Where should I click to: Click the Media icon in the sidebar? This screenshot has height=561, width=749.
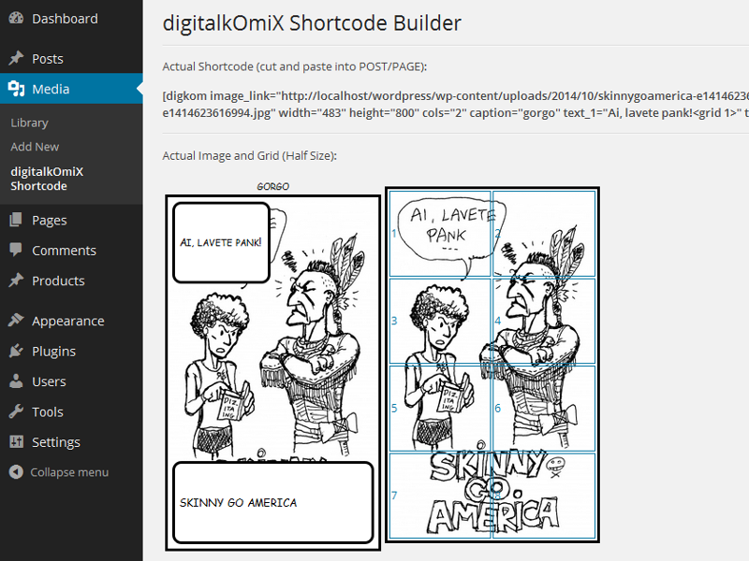(16, 89)
